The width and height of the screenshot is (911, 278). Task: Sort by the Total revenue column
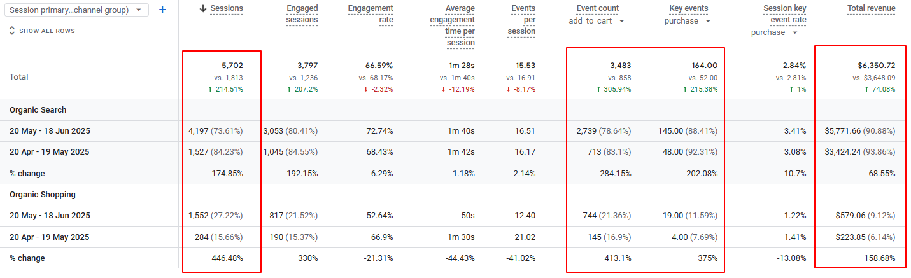tap(872, 8)
